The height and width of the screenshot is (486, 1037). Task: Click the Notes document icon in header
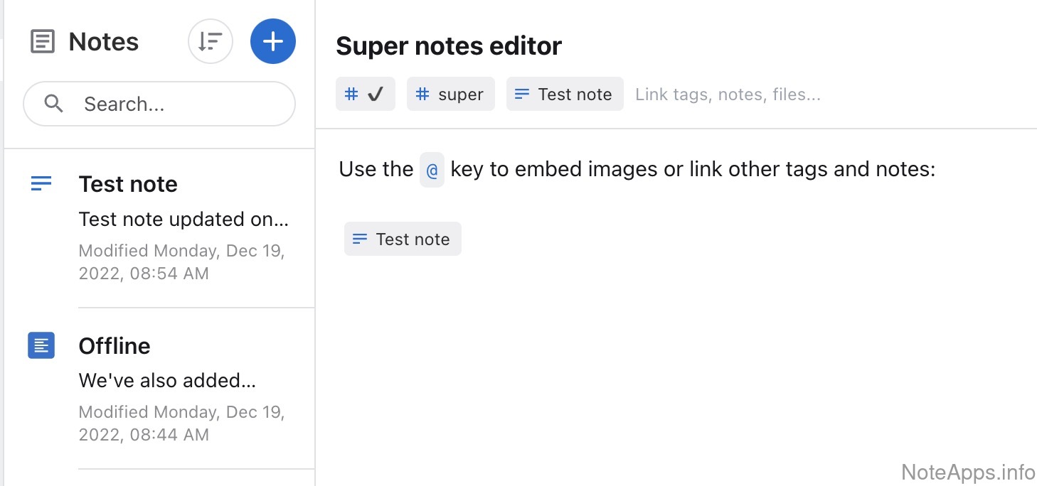click(42, 42)
